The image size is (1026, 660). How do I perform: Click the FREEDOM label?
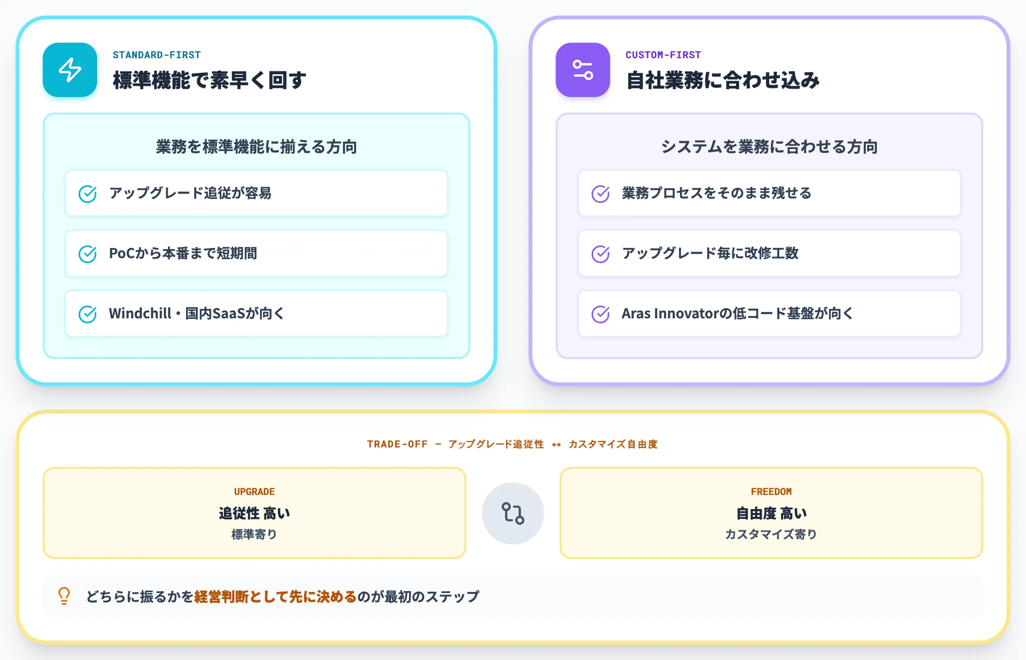click(771, 492)
